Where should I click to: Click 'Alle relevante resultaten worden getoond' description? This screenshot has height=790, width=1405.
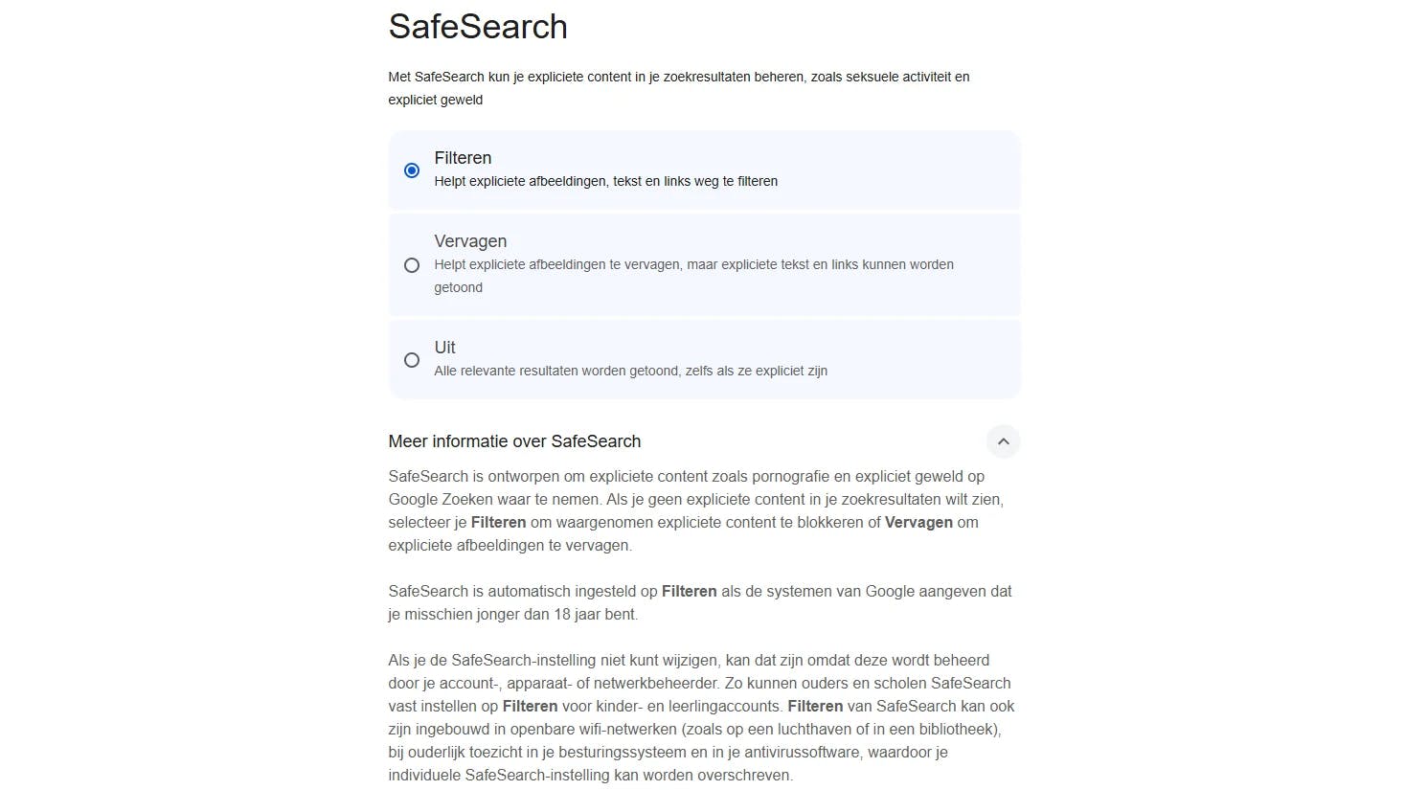coord(630,371)
